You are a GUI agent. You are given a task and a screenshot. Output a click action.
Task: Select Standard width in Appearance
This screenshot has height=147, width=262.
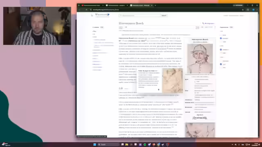coord(221,50)
